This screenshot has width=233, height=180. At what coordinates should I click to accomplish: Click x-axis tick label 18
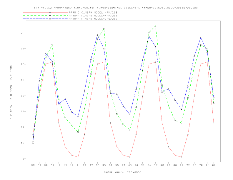click(x=71, y=165)
